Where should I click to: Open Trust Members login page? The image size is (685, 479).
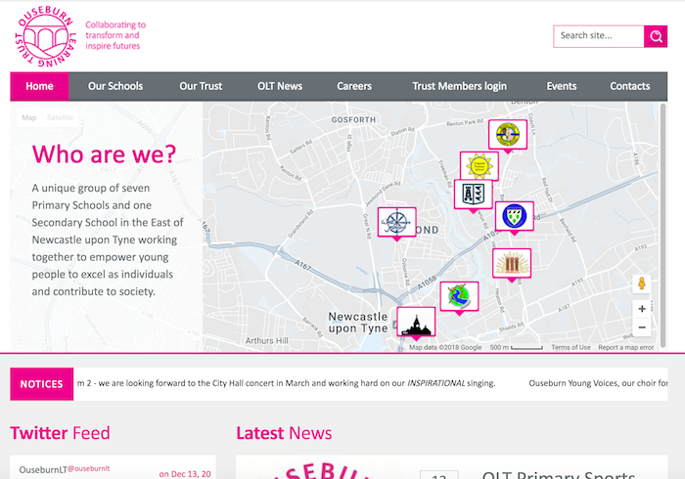click(459, 86)
